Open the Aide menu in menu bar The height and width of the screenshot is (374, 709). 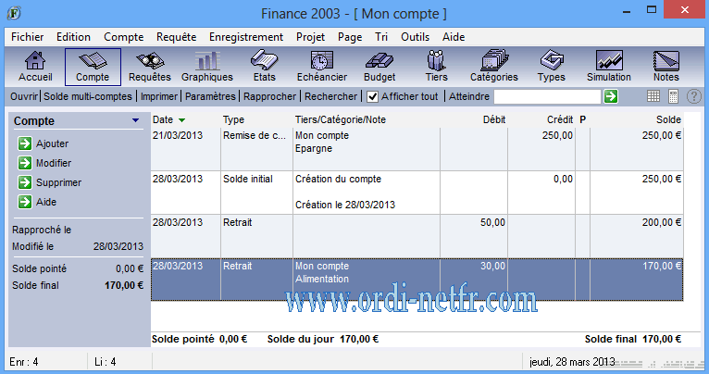(x=454, y=37)
